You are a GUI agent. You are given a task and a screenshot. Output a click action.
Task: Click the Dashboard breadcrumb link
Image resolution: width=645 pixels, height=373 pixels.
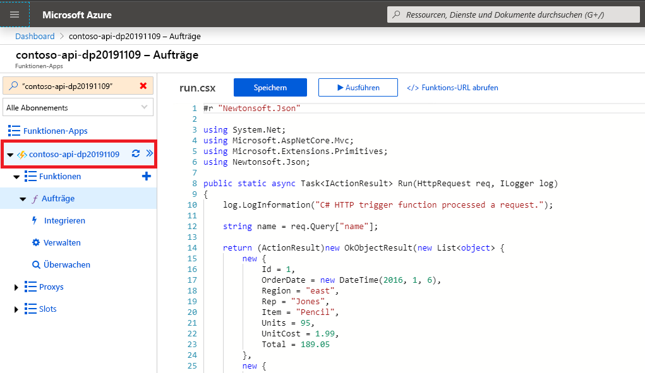tap(35, 36)
